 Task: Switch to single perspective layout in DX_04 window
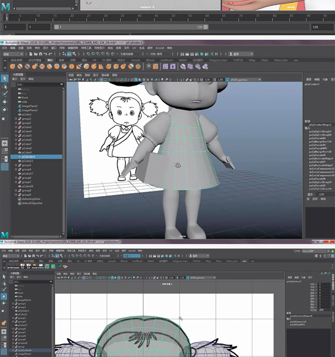(4, 143)
